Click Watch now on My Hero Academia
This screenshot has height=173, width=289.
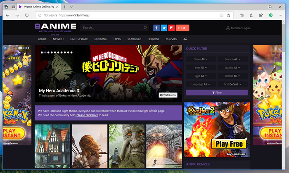point(168,95)
